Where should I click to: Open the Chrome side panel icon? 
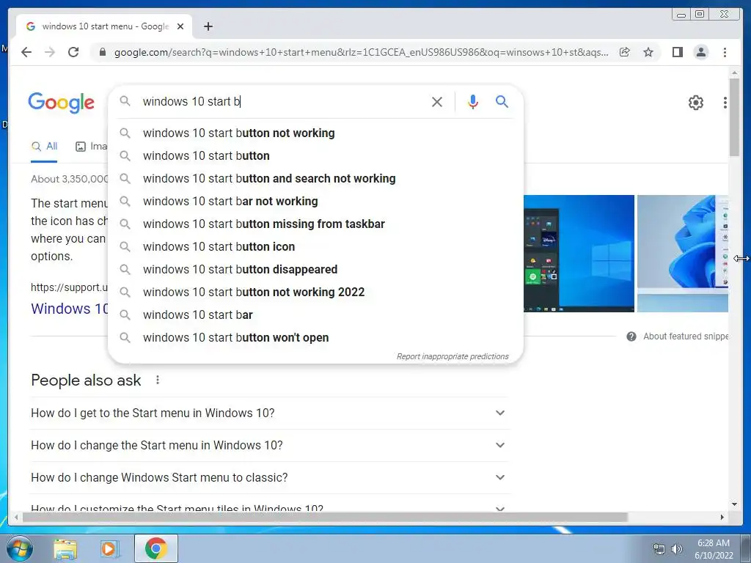click(677, 52)
